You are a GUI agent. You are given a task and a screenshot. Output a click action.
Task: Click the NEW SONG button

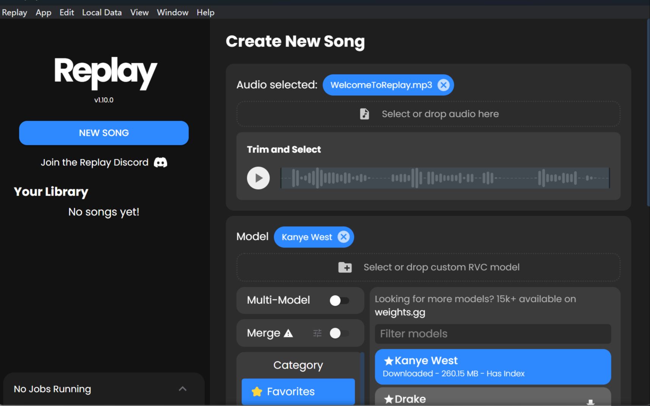click(104, 133)
